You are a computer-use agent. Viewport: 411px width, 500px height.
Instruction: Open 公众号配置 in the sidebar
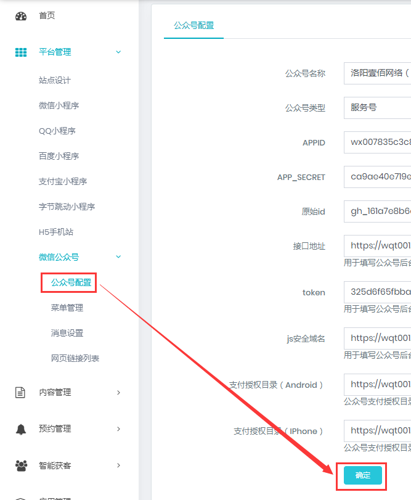tap(71, 282)
